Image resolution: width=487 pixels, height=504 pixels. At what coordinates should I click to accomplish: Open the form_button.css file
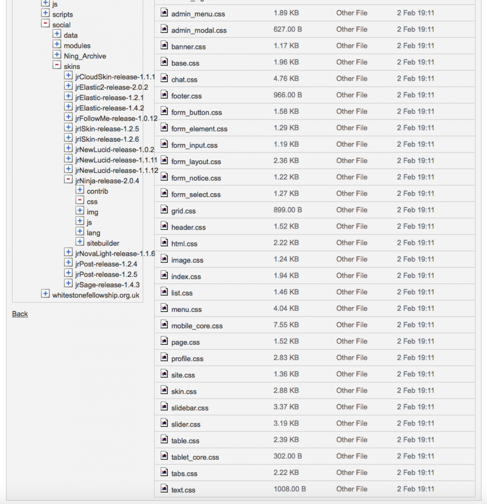pyautogui.click(x=196, y=112)
